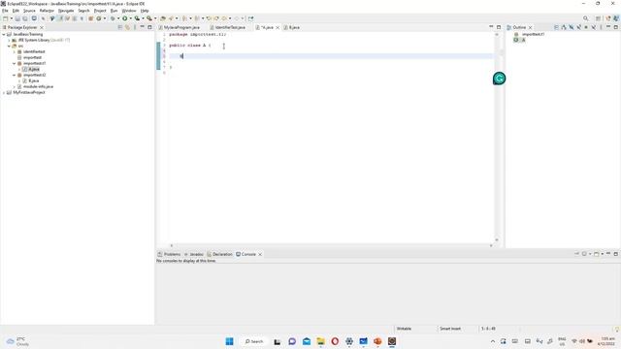Click the Grammarly floating icon in editor
Viewport: 621px width, 349px height.
tap(499, 79)
